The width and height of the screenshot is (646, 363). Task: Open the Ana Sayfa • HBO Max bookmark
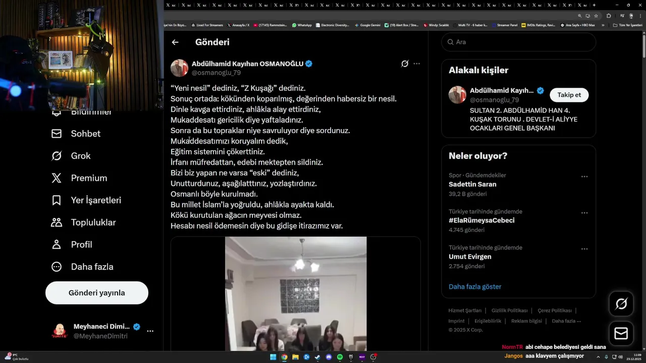tap(577, 25)
